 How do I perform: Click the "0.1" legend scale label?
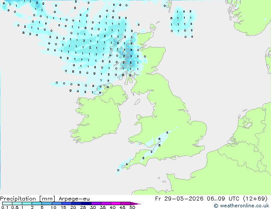[x=5, y=207]
